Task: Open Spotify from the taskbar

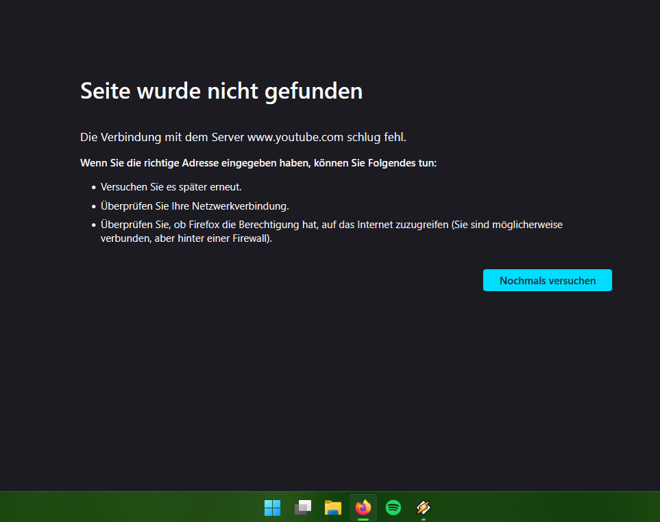Action: (393, 508)
